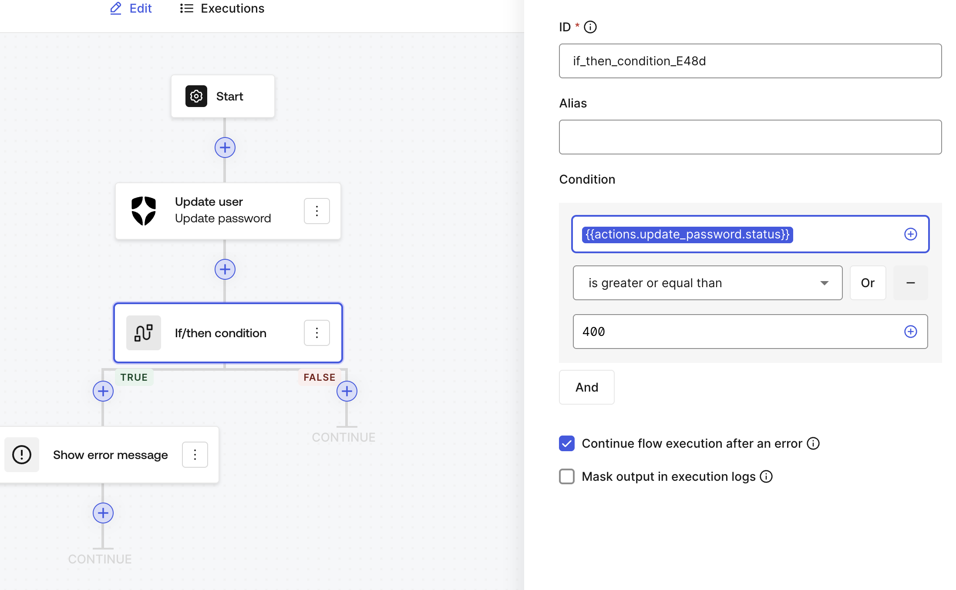The image size is (956, 590).
Task: Select the Update user node
Action: [228, 211]
